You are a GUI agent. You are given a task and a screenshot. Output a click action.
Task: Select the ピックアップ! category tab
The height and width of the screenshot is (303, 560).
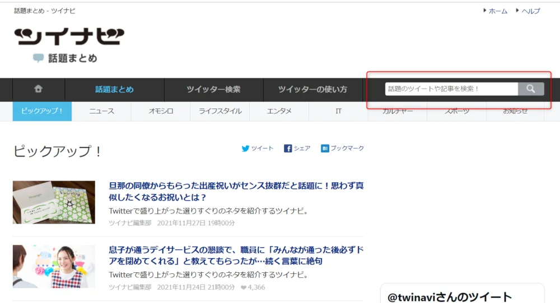tap(42, 111)
